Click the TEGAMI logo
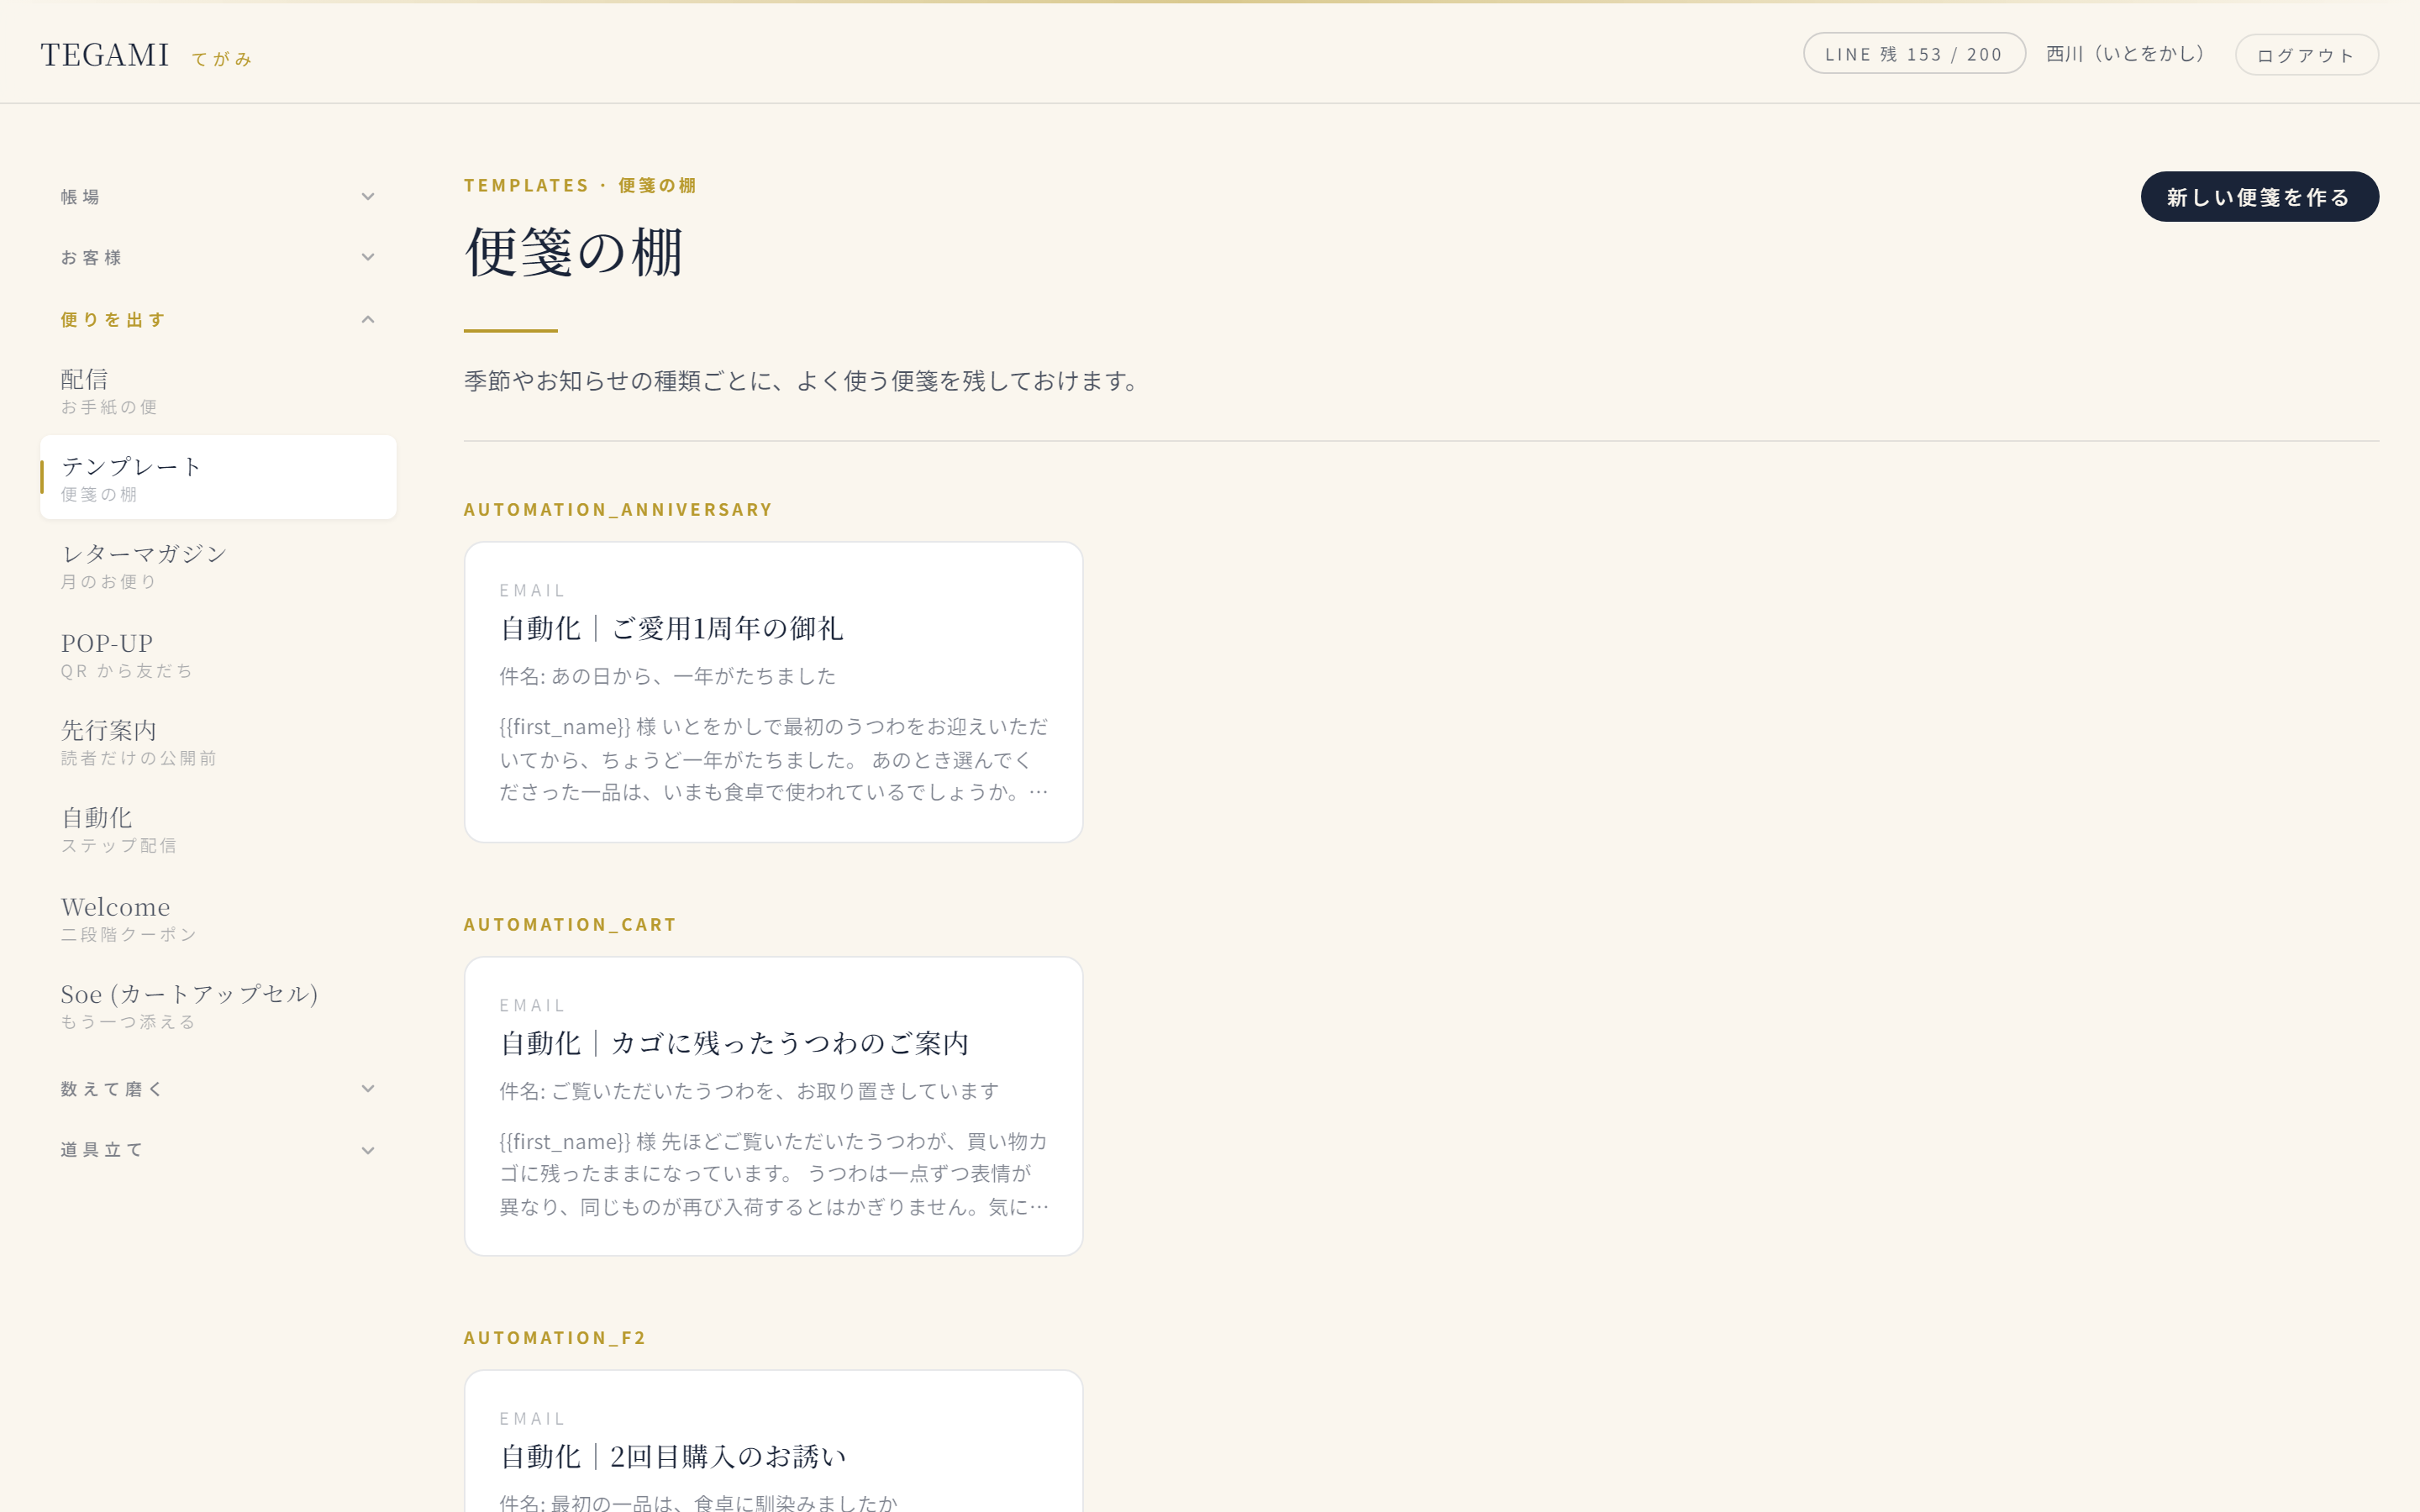This screenshot has width=2420, height=1512. (x=105, y=54)
